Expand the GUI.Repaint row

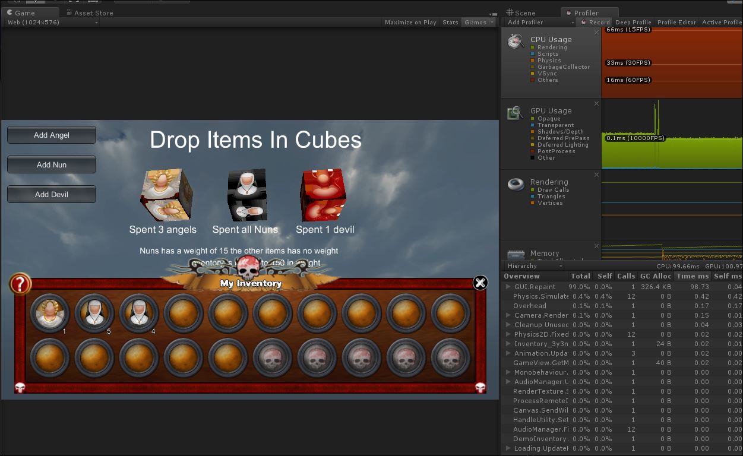508,287
